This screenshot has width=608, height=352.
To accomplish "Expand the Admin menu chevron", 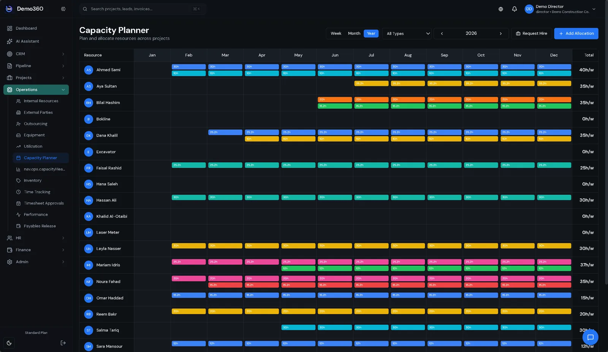I will [63, 262].
